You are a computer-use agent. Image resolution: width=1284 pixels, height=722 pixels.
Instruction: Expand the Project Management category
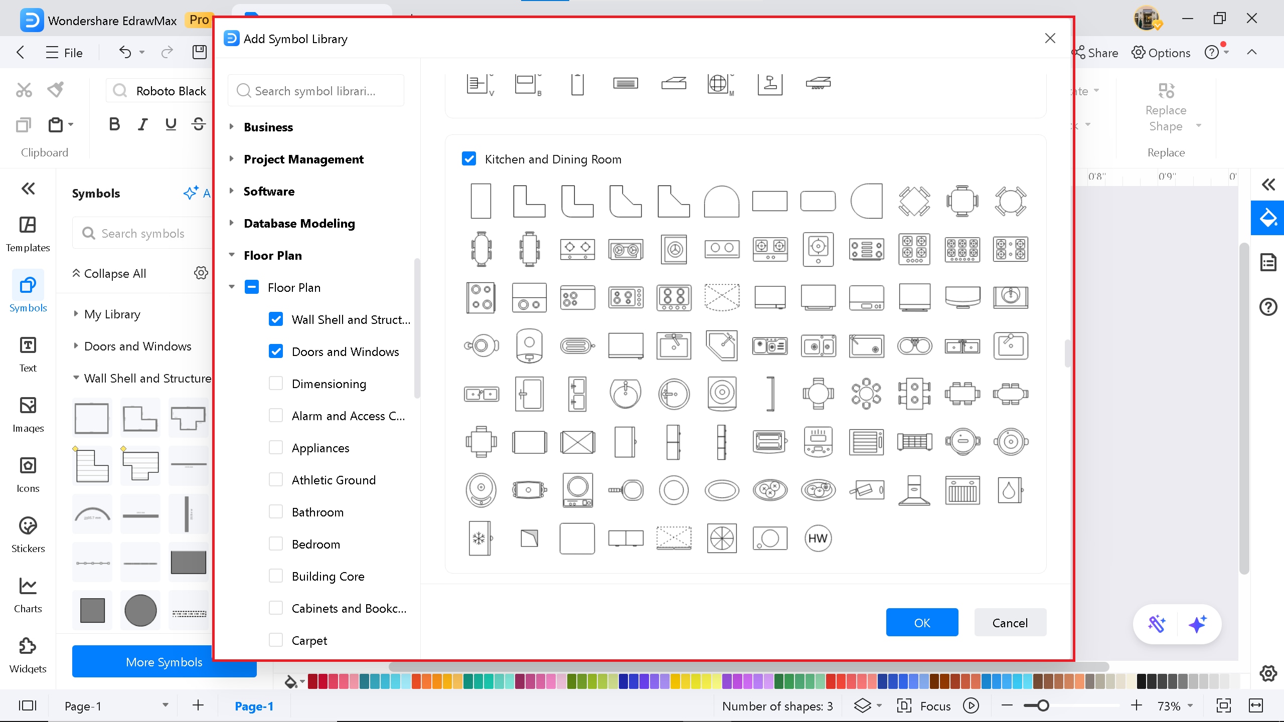click(x=232, y=159)
